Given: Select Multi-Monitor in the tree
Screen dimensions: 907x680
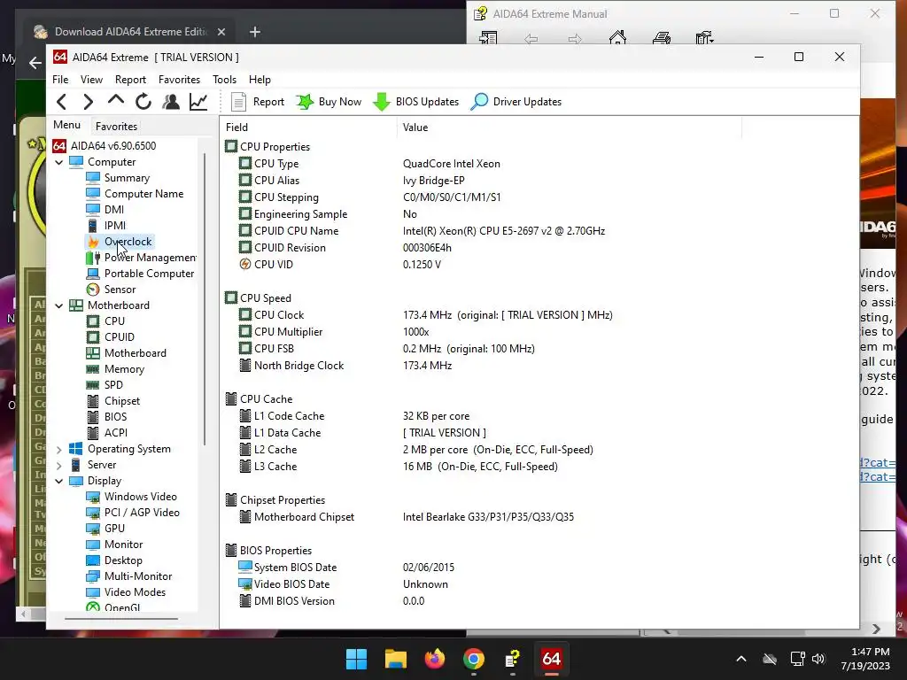Looking at the screenshot, I should coord(129,576).
